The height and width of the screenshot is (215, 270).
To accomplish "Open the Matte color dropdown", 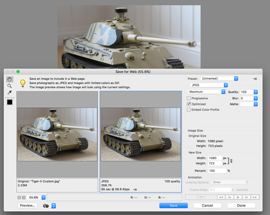I will [x=249, y=104].
